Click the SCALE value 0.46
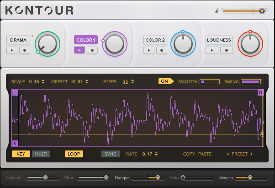 (x=34, y=82)
